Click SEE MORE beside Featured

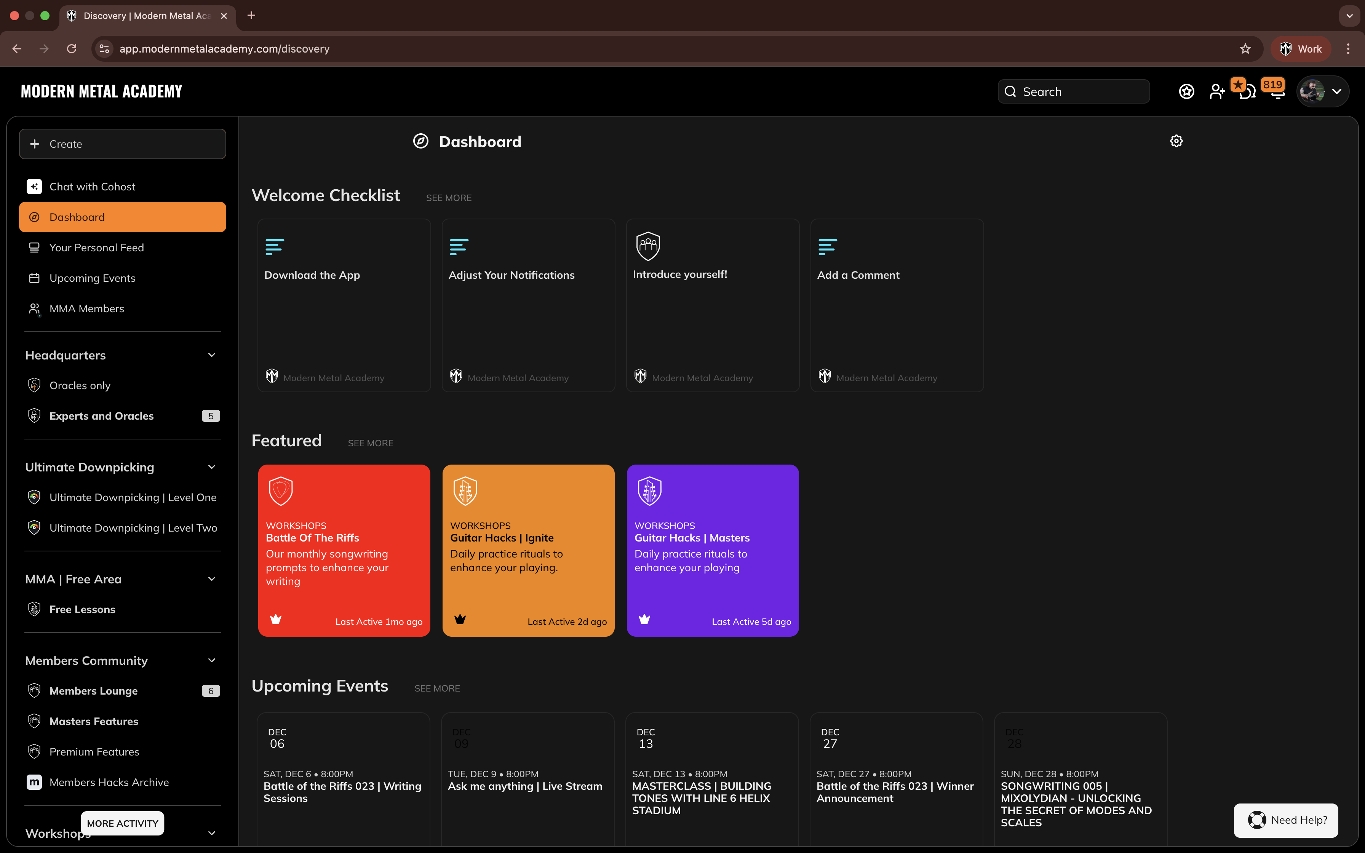point(371,443)
